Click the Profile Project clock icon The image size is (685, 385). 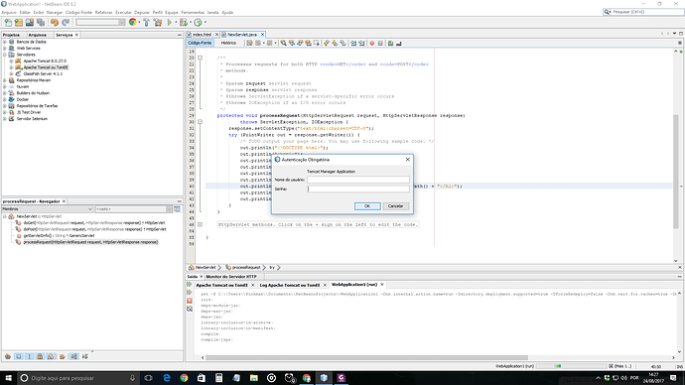(198, 22)
